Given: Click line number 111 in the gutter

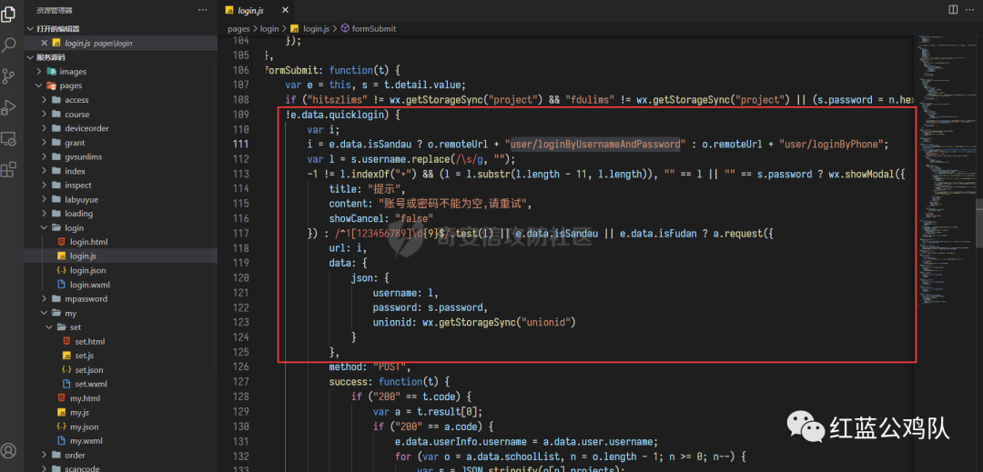Looking at the screenshot, I should click(240, 144).
